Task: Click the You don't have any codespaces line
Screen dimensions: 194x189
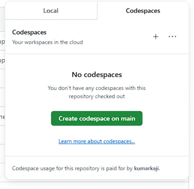Action: pyautogui.click(x=97, y=88)
